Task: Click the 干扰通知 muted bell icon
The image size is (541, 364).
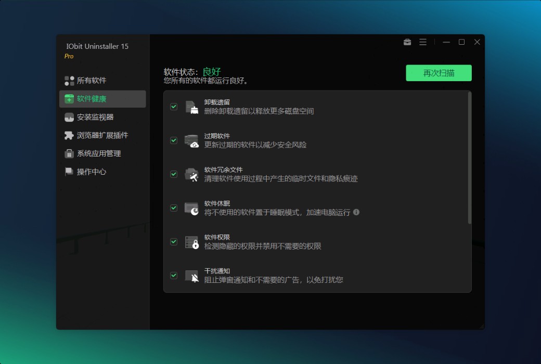Action: (191, 276)
